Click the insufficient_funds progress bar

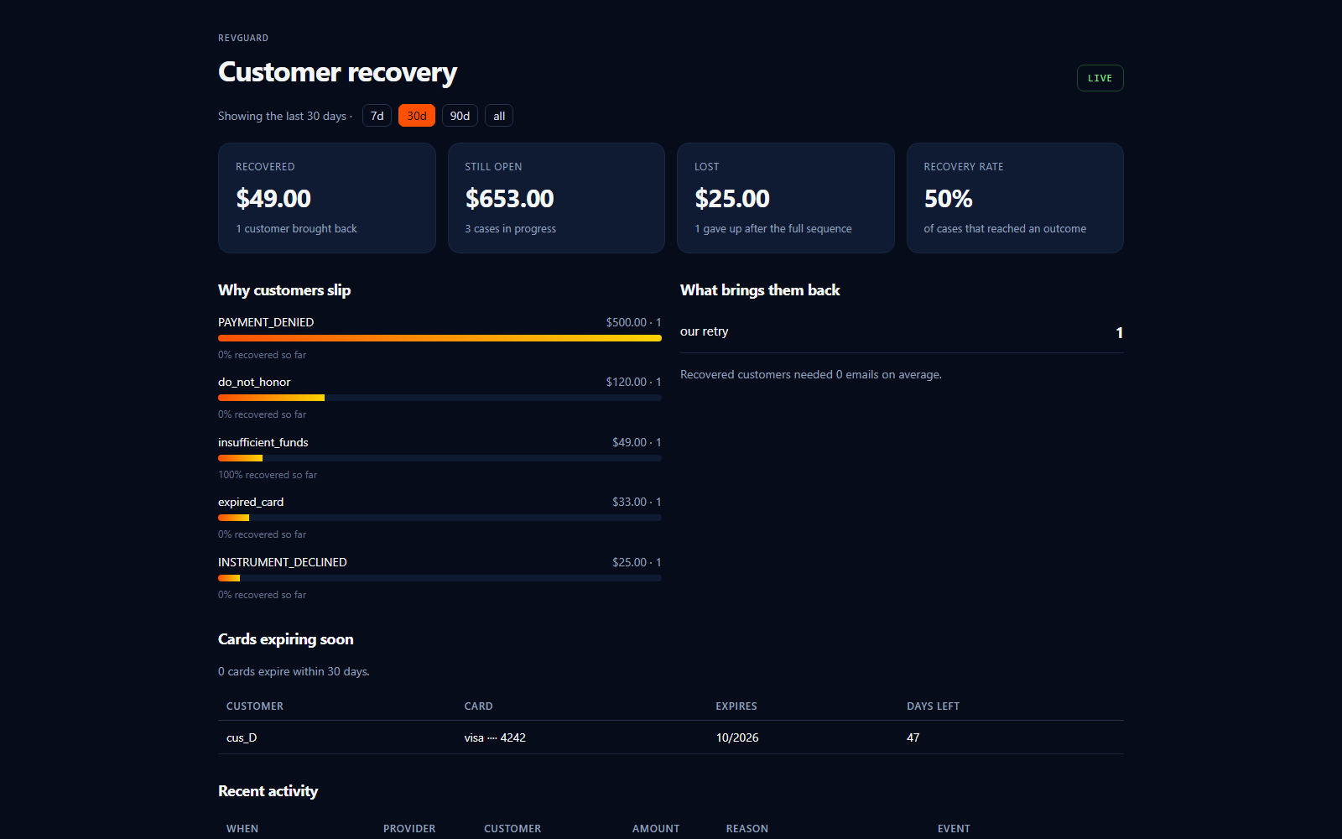(440, 458)
